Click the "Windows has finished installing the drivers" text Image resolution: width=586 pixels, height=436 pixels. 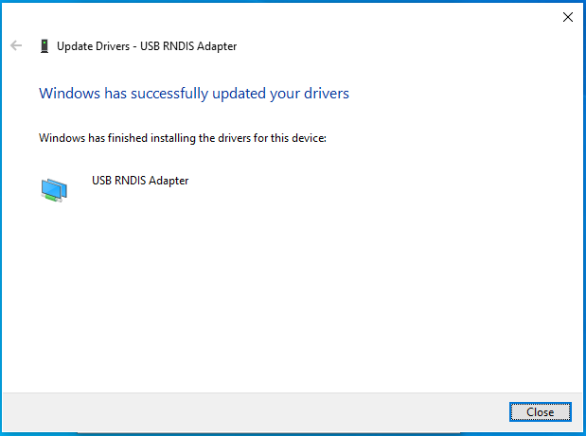(x=183, y=138)
